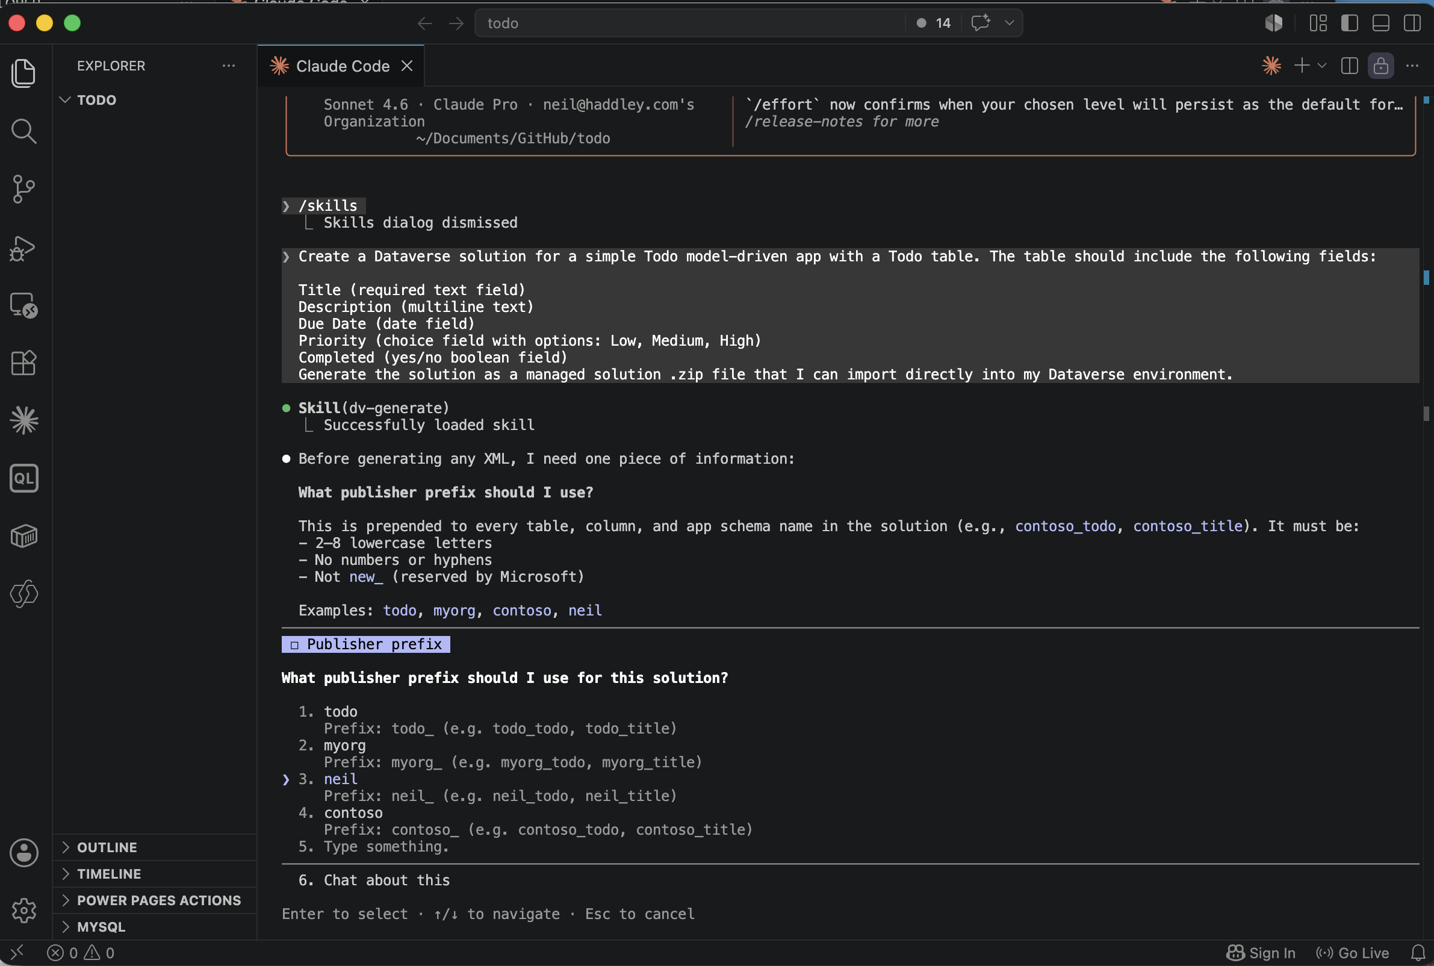
Task: Expand the TIMELINE section
Action: coord(154,874)
